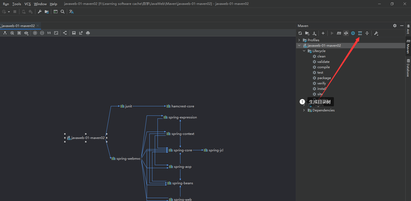Select the hamcrest-core diagram node
411x201 pixels.
[180, 106]
